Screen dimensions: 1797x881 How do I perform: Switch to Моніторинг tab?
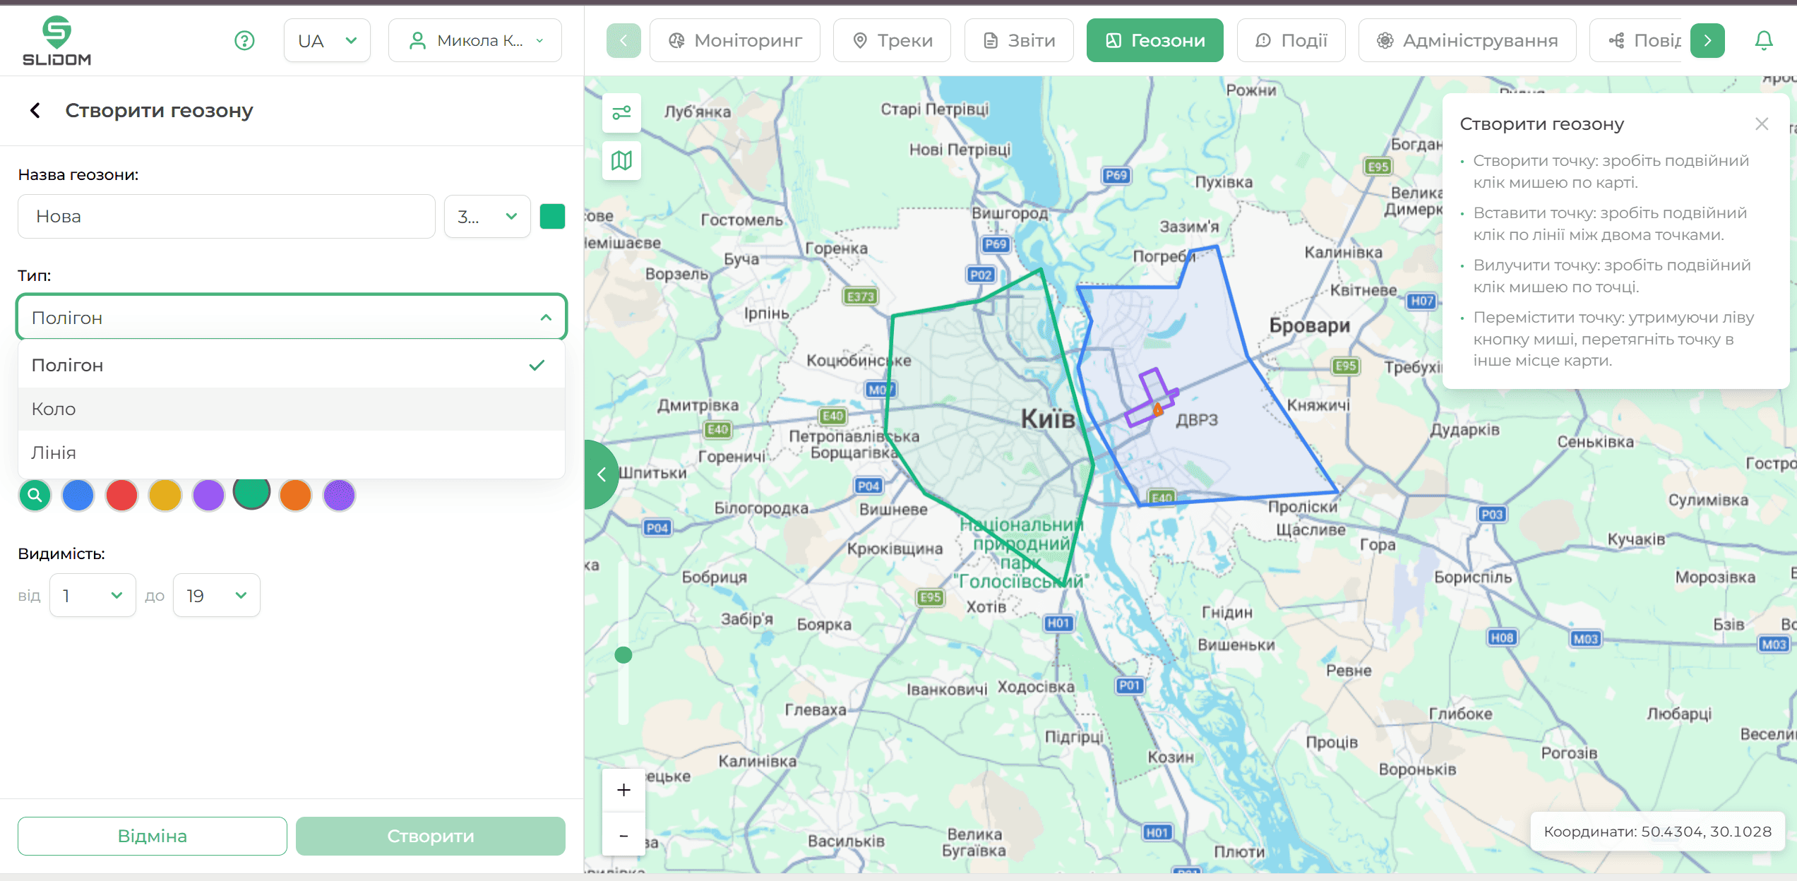pos(735,41)
